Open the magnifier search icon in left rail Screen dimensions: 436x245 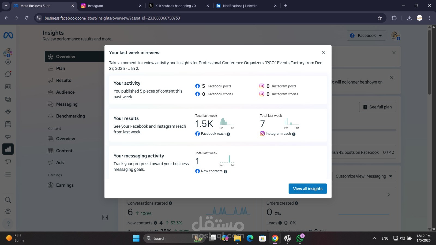point(8,200)
